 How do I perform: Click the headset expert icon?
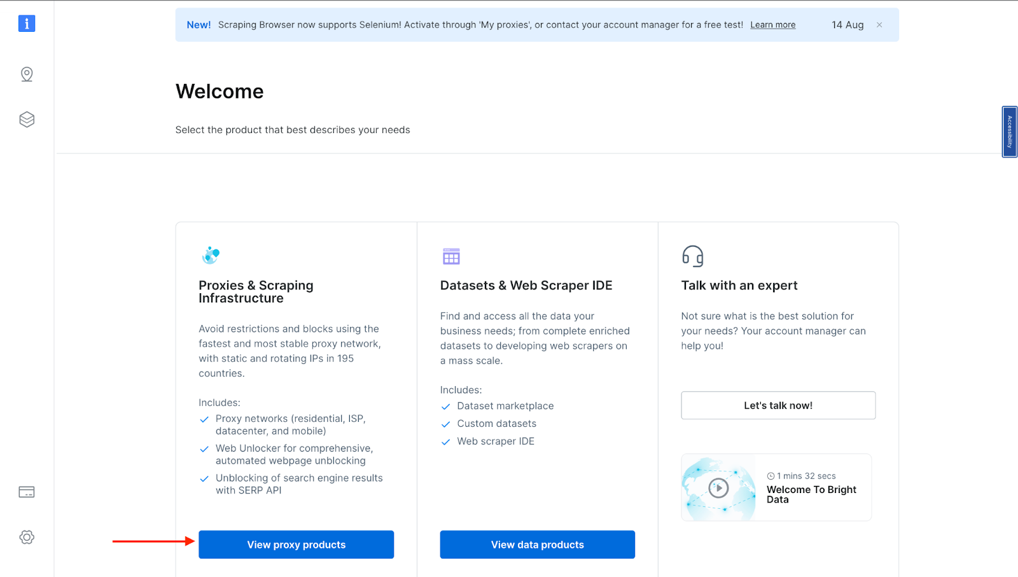(693, 256)
